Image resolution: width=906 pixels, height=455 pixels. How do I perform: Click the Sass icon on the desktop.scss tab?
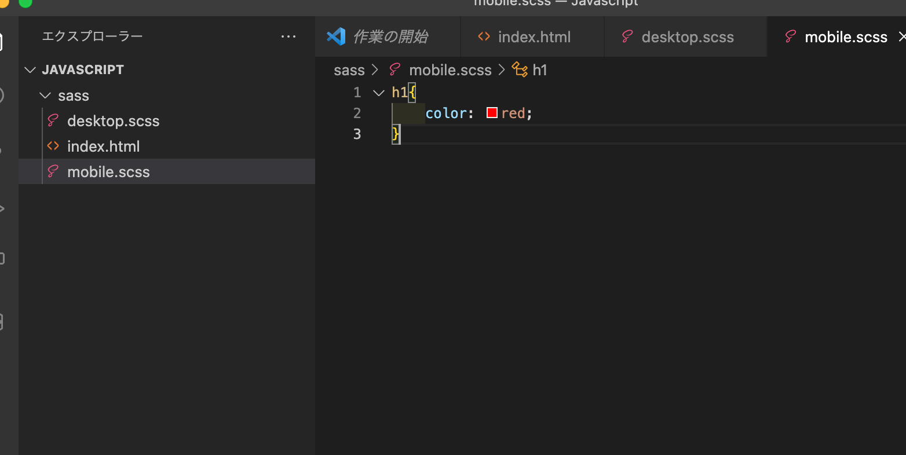click(x=627, y=36)
